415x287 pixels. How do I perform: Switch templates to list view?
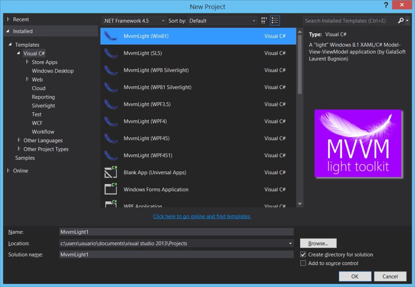(275, 20)
